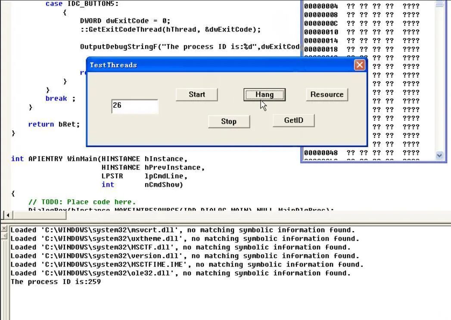Click the output pane's left navigation arrow icon
The height and width of the screenshot is (320, 451).
[x=4, y=236]
